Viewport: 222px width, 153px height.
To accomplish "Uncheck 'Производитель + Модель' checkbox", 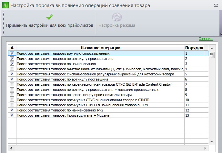I will (x=12, y=115).
